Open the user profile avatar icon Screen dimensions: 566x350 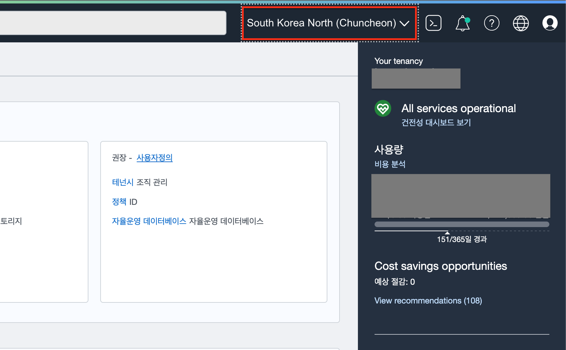550,23
